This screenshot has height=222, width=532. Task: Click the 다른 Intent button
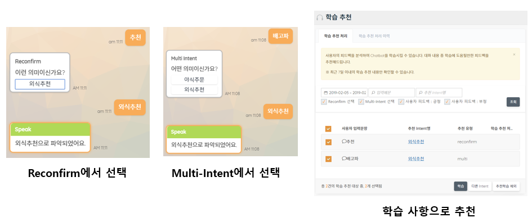pos(480,186)
